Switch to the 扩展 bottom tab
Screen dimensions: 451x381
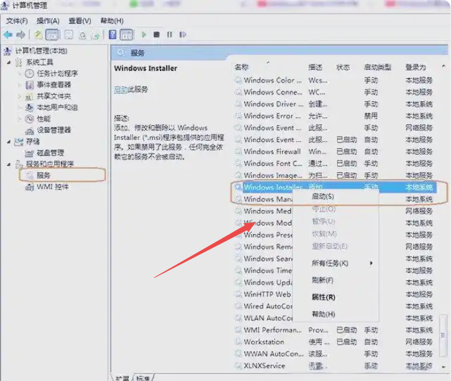[122, 378]
